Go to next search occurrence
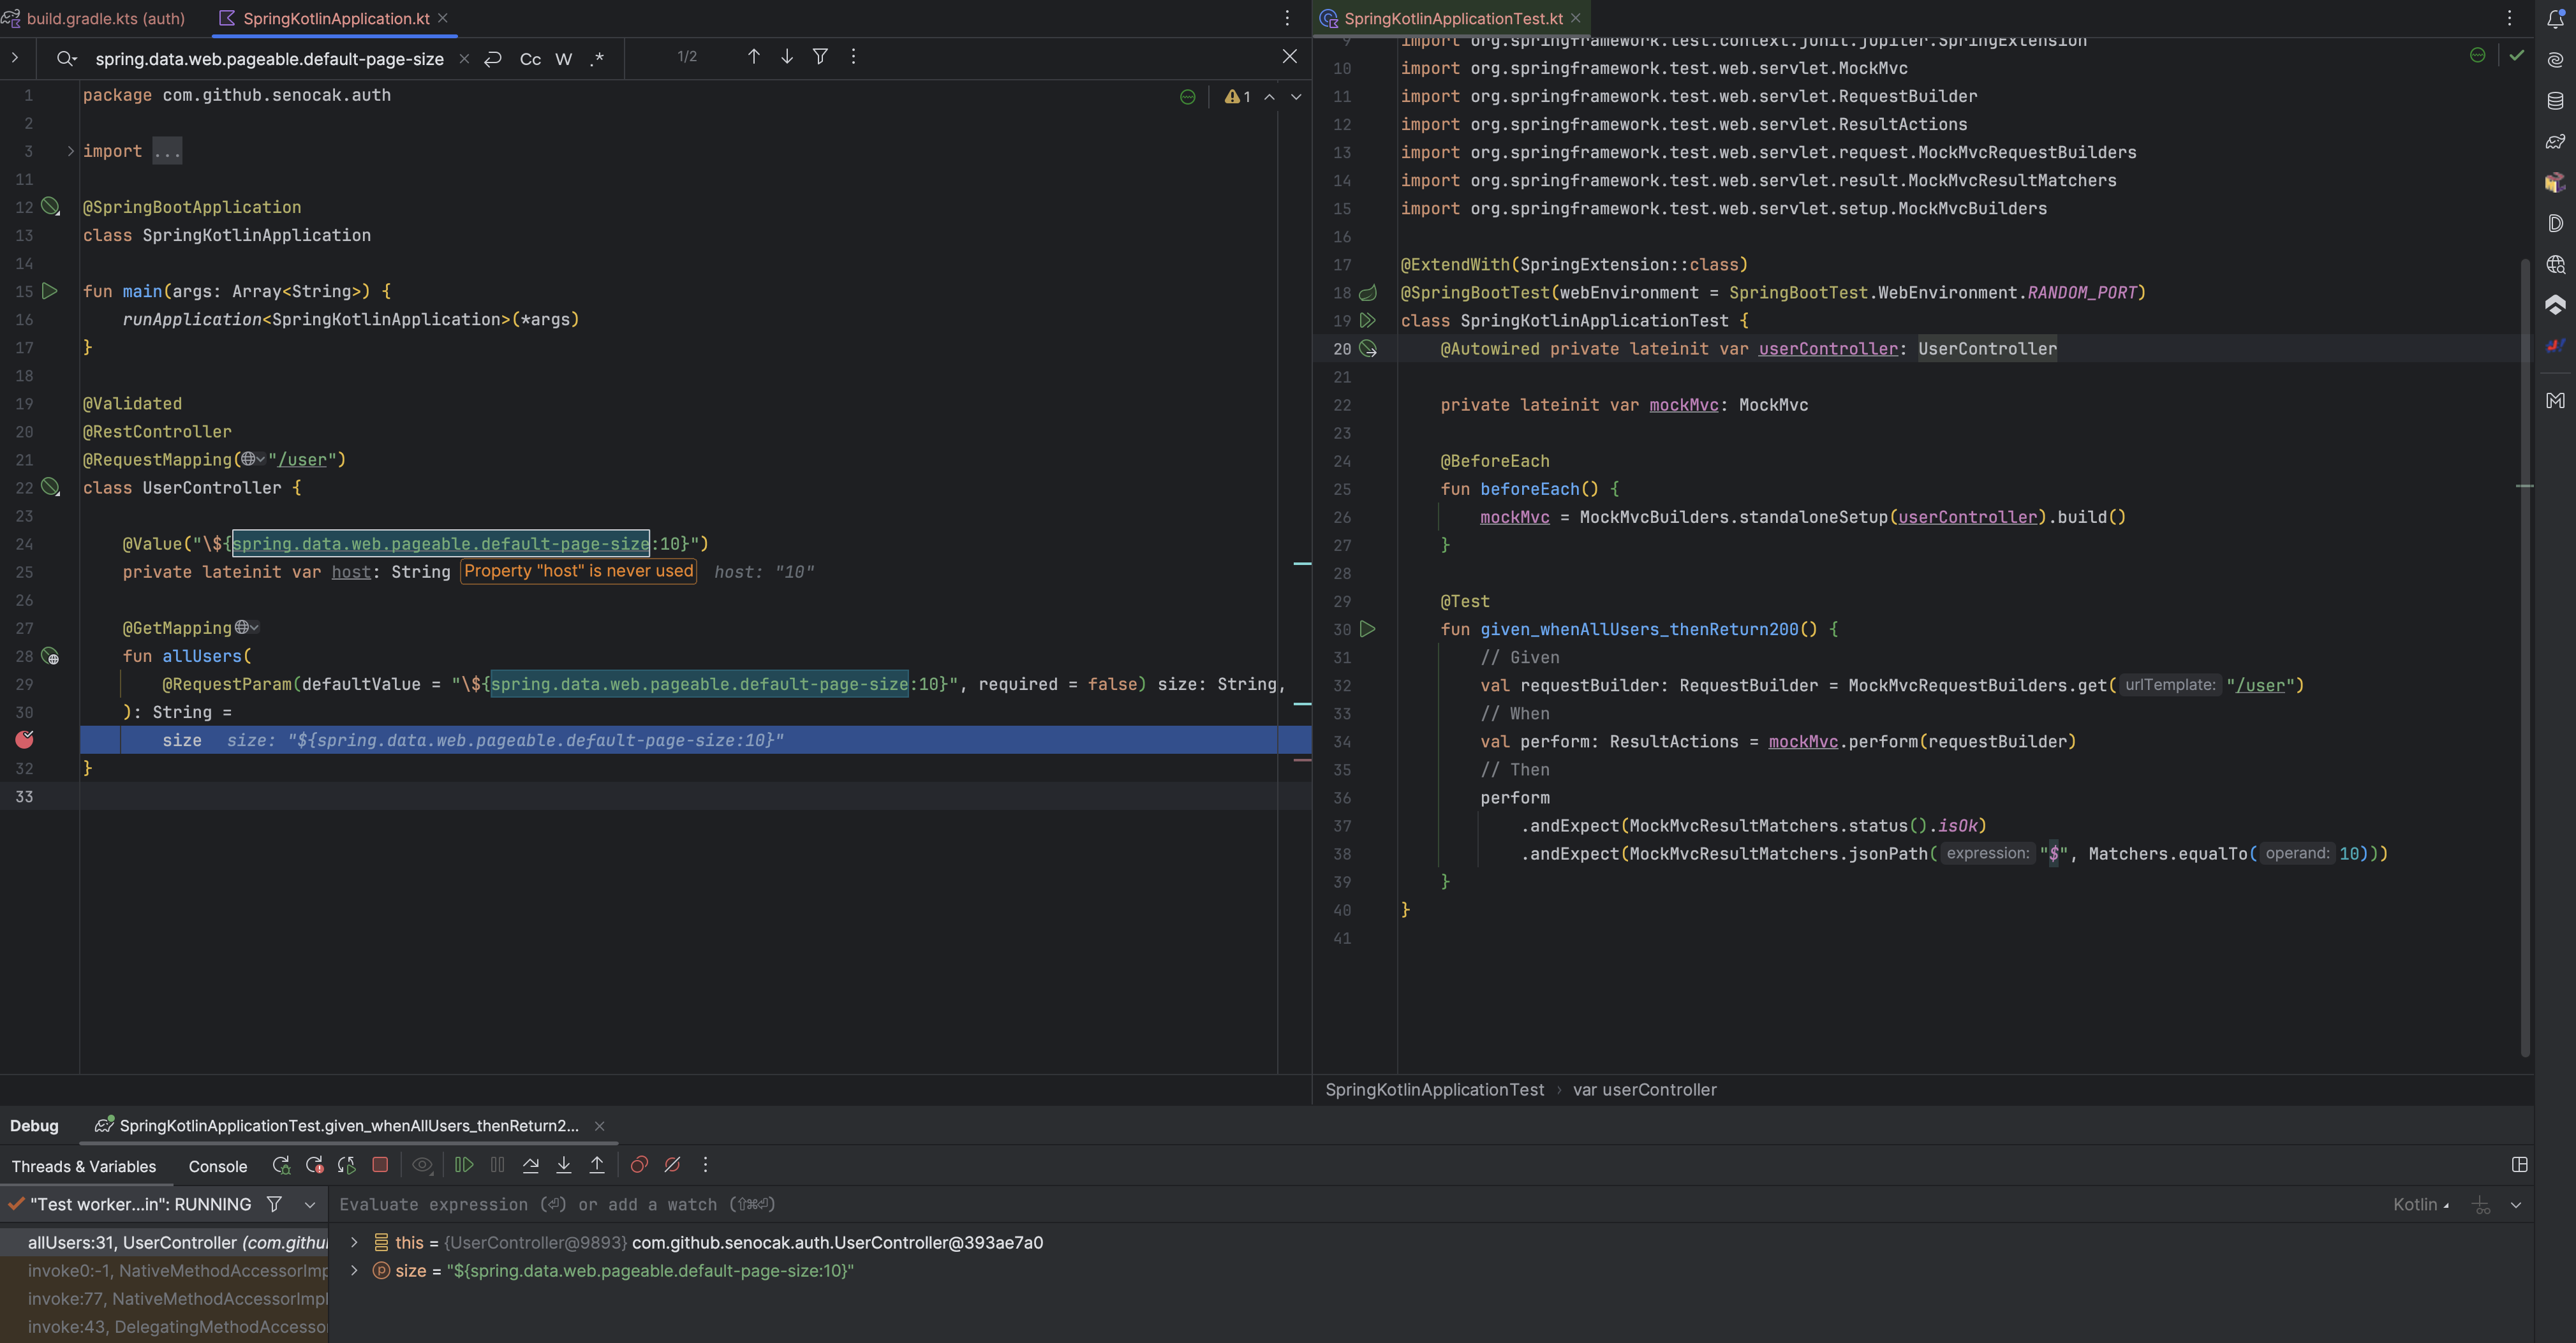This screenshot has height=1343, width=2576. [787, 57]
